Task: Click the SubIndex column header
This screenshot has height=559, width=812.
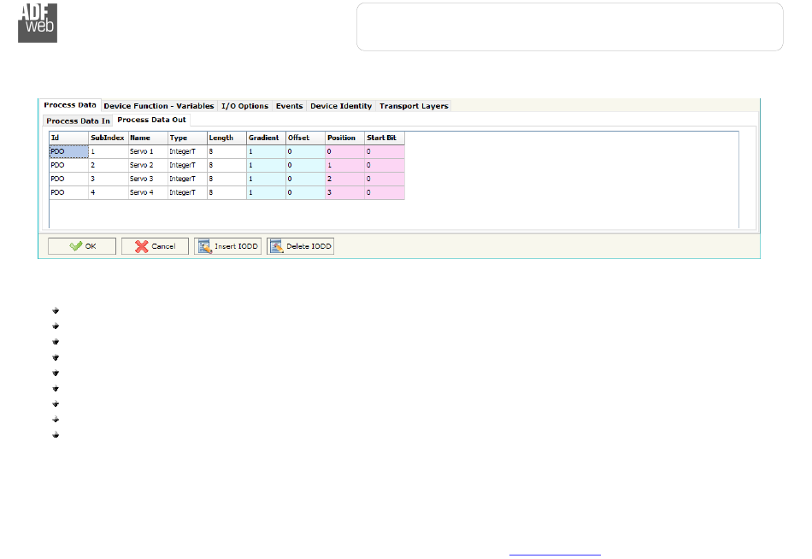Action: [x=108, y=138]
